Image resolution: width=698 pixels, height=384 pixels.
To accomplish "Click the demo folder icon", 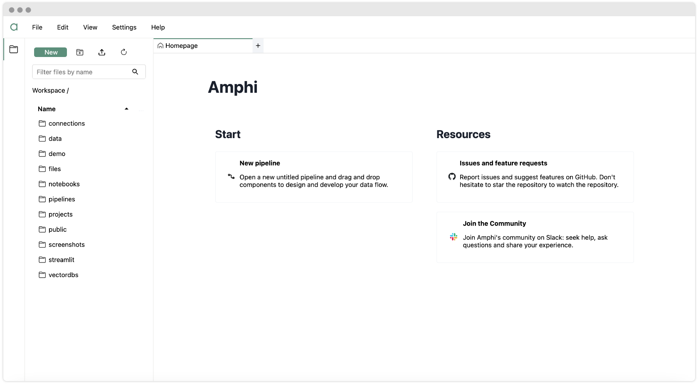I will pos(42,154).
